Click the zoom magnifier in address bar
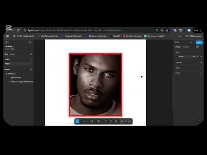Viewport: 207px width, 155px height. [x=157, y=30]
